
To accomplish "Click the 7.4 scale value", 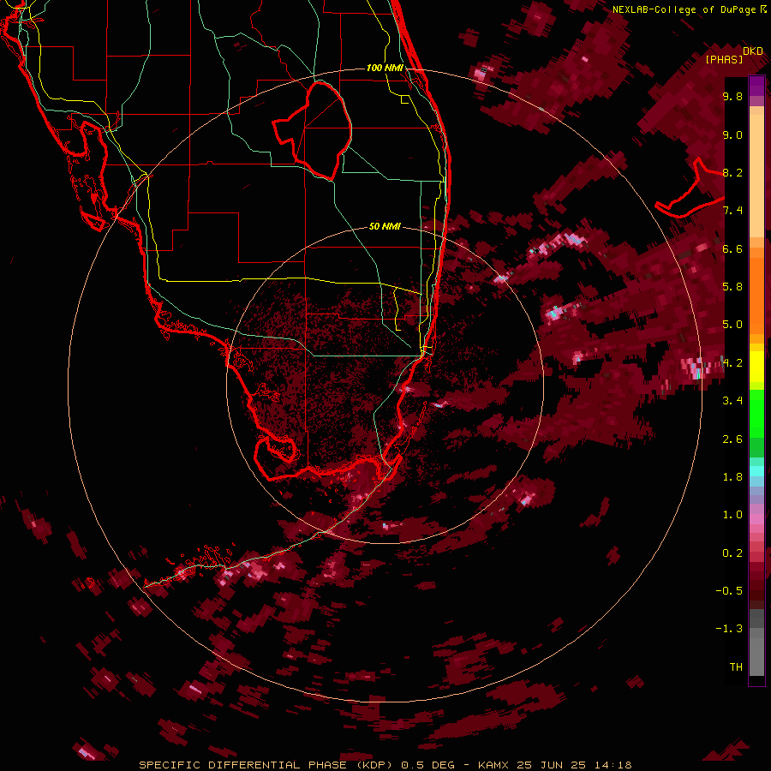I will [732, 211].
